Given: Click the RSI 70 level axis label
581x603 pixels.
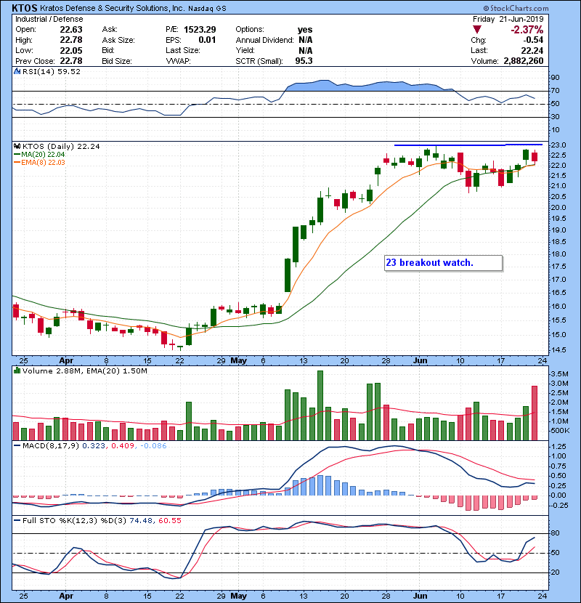Looking at the screenshot, I should (556, 91).
